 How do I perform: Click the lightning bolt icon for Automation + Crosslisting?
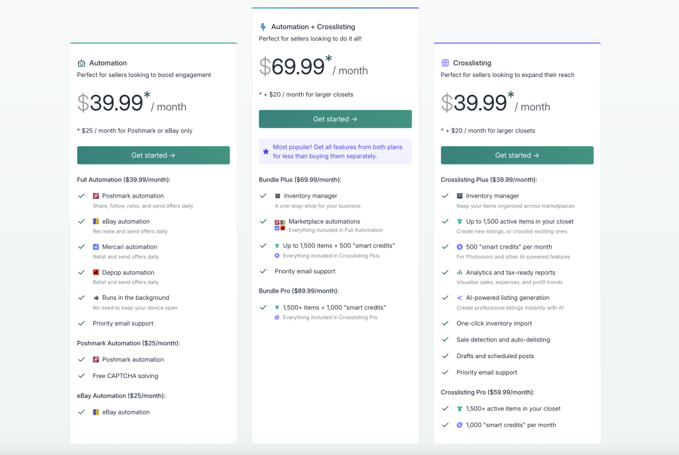263,27
